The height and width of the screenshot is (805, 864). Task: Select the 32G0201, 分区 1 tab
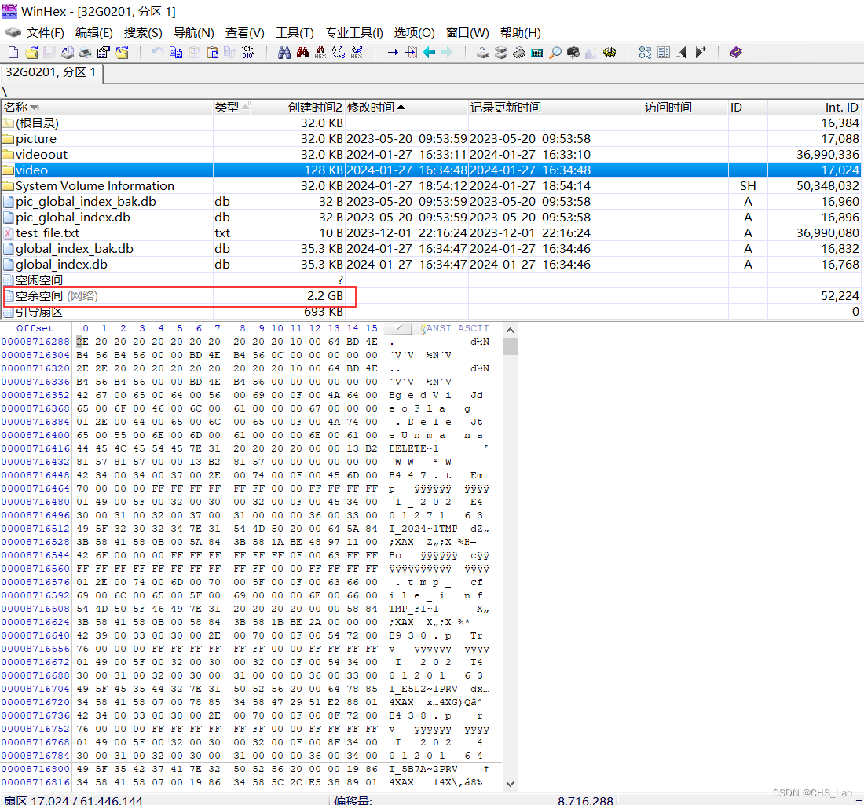(x=51, y=73)
